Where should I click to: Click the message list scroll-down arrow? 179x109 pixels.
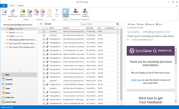click(121, 104)
